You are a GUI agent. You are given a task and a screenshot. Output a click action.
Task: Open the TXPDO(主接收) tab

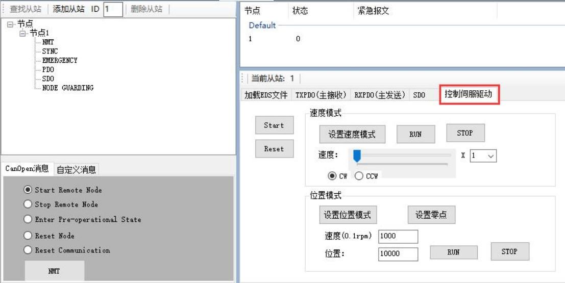point(321,95)
